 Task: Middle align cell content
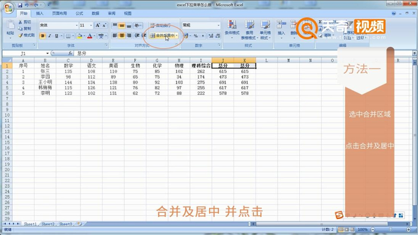pos(122,25)
